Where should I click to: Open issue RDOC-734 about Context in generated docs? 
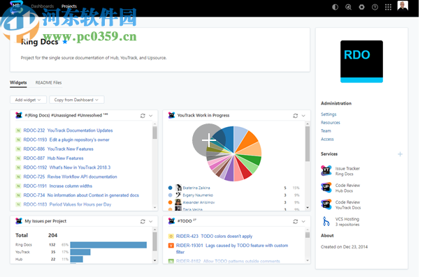81,195
